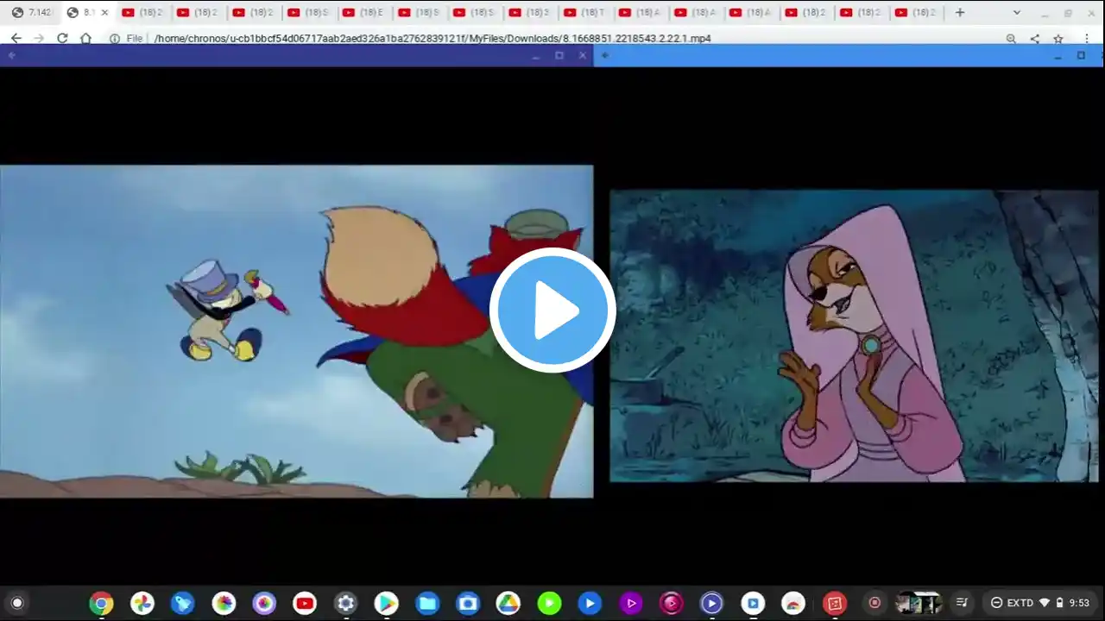Viewport: 1105px width, 621px height.
Task: Add a new tab with plus button
Action: [959, 12]
